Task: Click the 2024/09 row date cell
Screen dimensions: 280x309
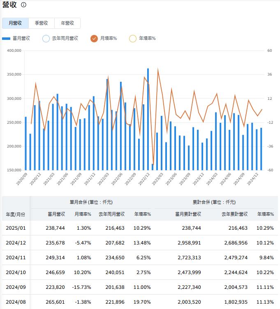Action: [x=16, y=287]
